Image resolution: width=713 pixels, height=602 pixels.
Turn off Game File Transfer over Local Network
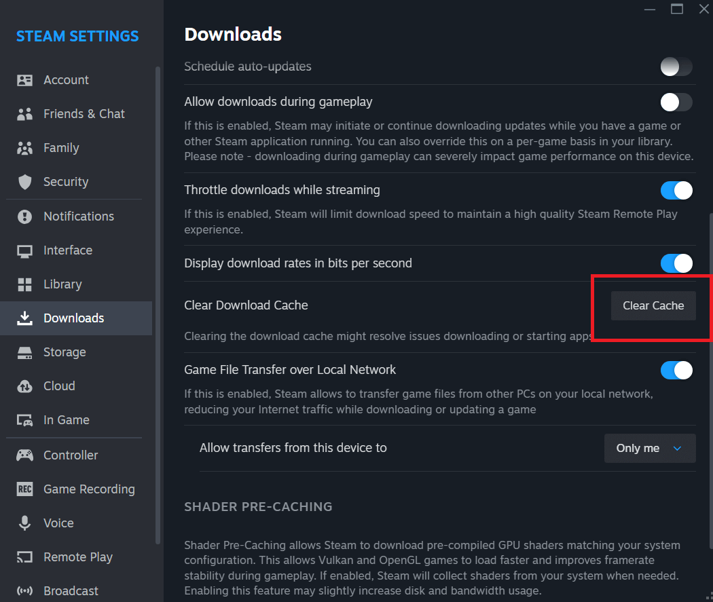coord(676,370)
